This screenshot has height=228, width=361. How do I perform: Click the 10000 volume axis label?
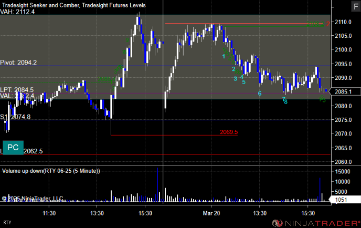pos(342,182)
